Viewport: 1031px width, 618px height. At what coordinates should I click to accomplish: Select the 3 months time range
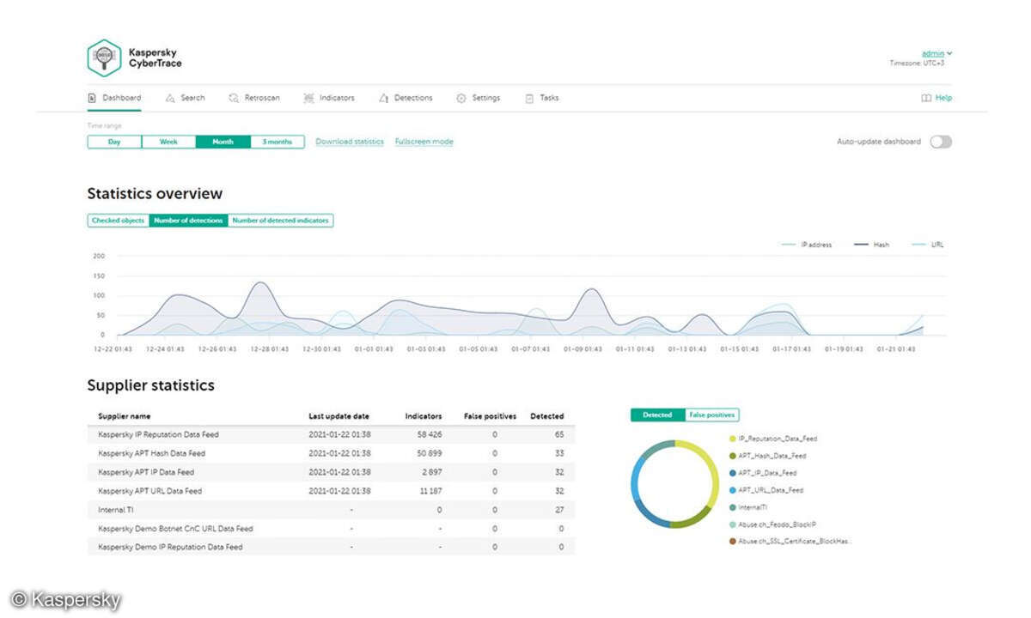click(x=277, y=142)
